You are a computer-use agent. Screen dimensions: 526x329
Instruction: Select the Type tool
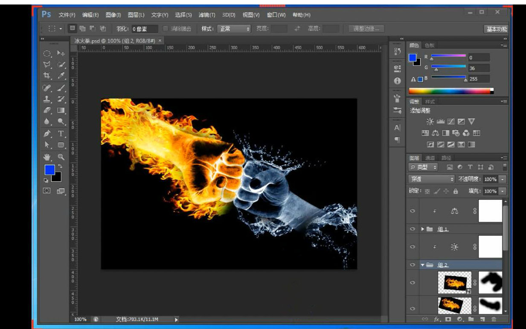(x=61, y=134)
